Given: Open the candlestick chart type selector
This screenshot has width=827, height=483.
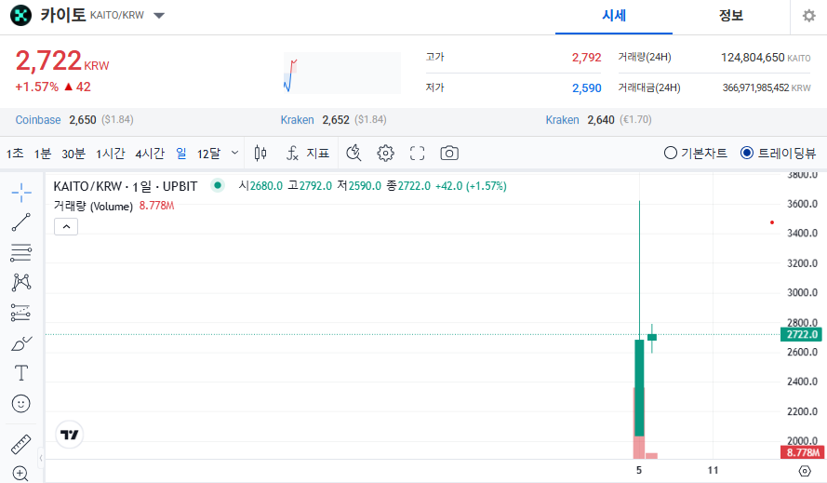Looking at the screenshot, I should [260, 153].
